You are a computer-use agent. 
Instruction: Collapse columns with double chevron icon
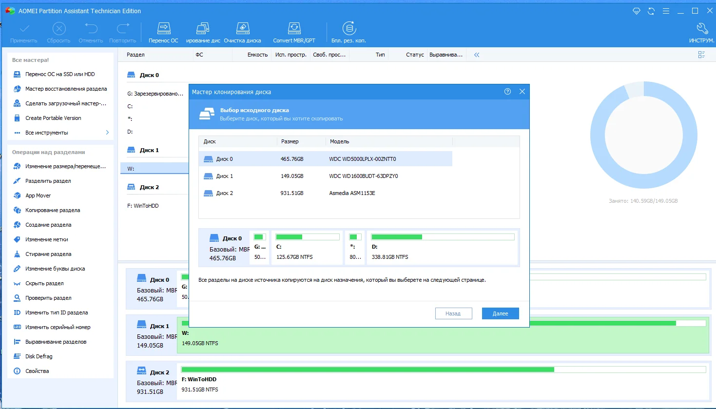point(477,55)
